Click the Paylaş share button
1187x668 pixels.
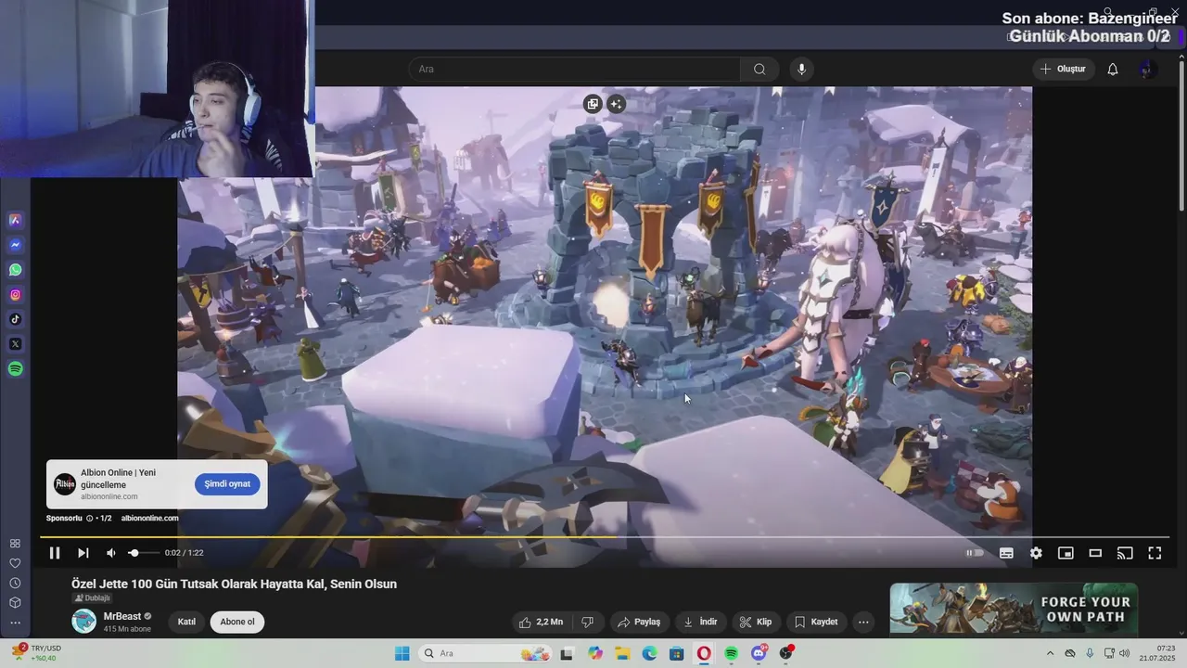(639, 622)
